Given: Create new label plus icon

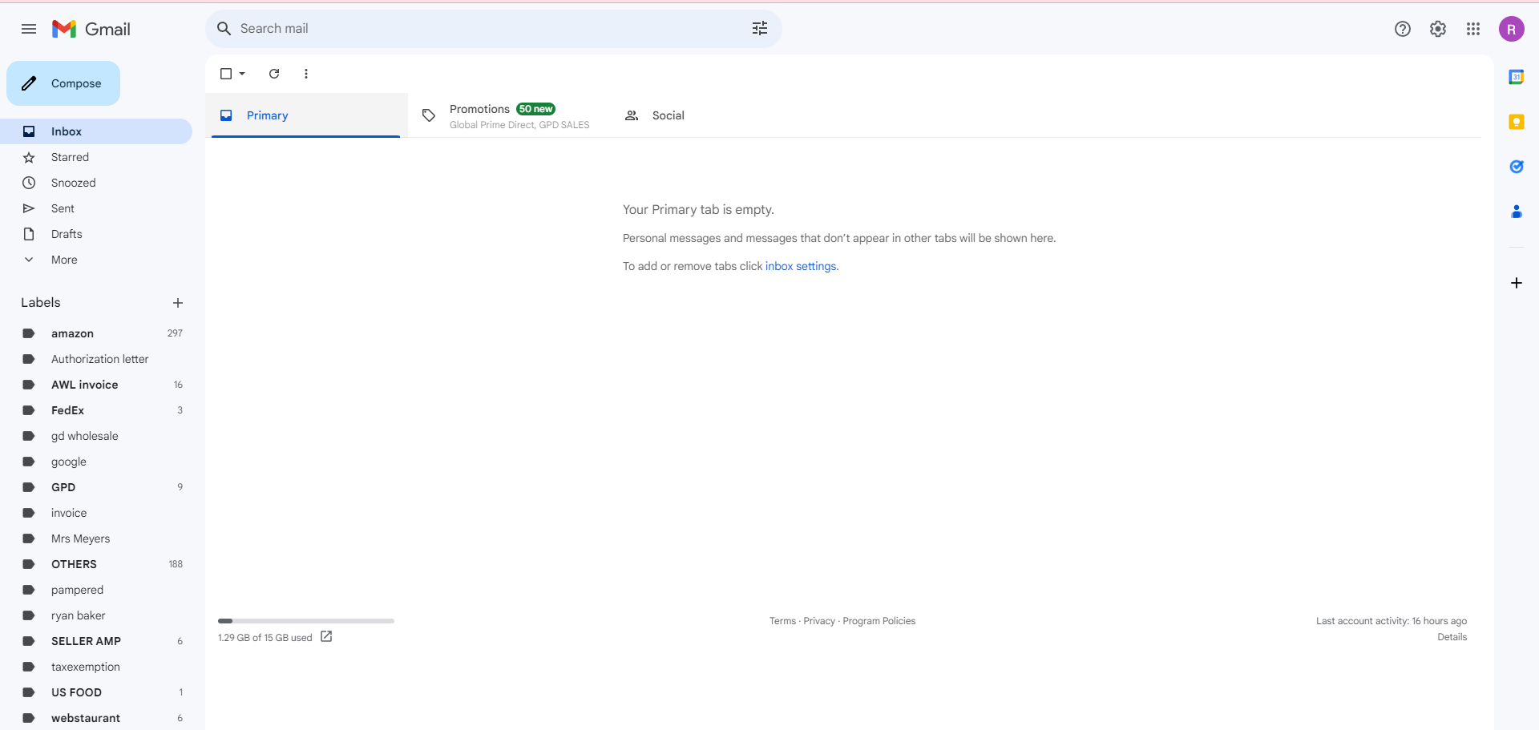Looking at the screenshot, I should [x=178, y=303].
